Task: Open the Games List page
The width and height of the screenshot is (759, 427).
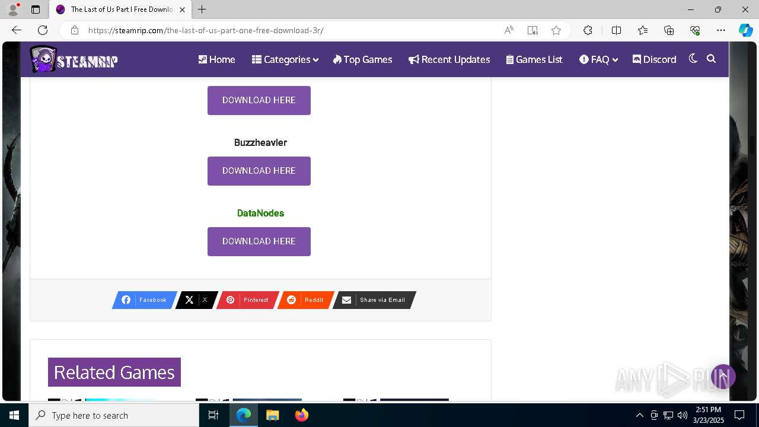Action: [x=534, y=59]
